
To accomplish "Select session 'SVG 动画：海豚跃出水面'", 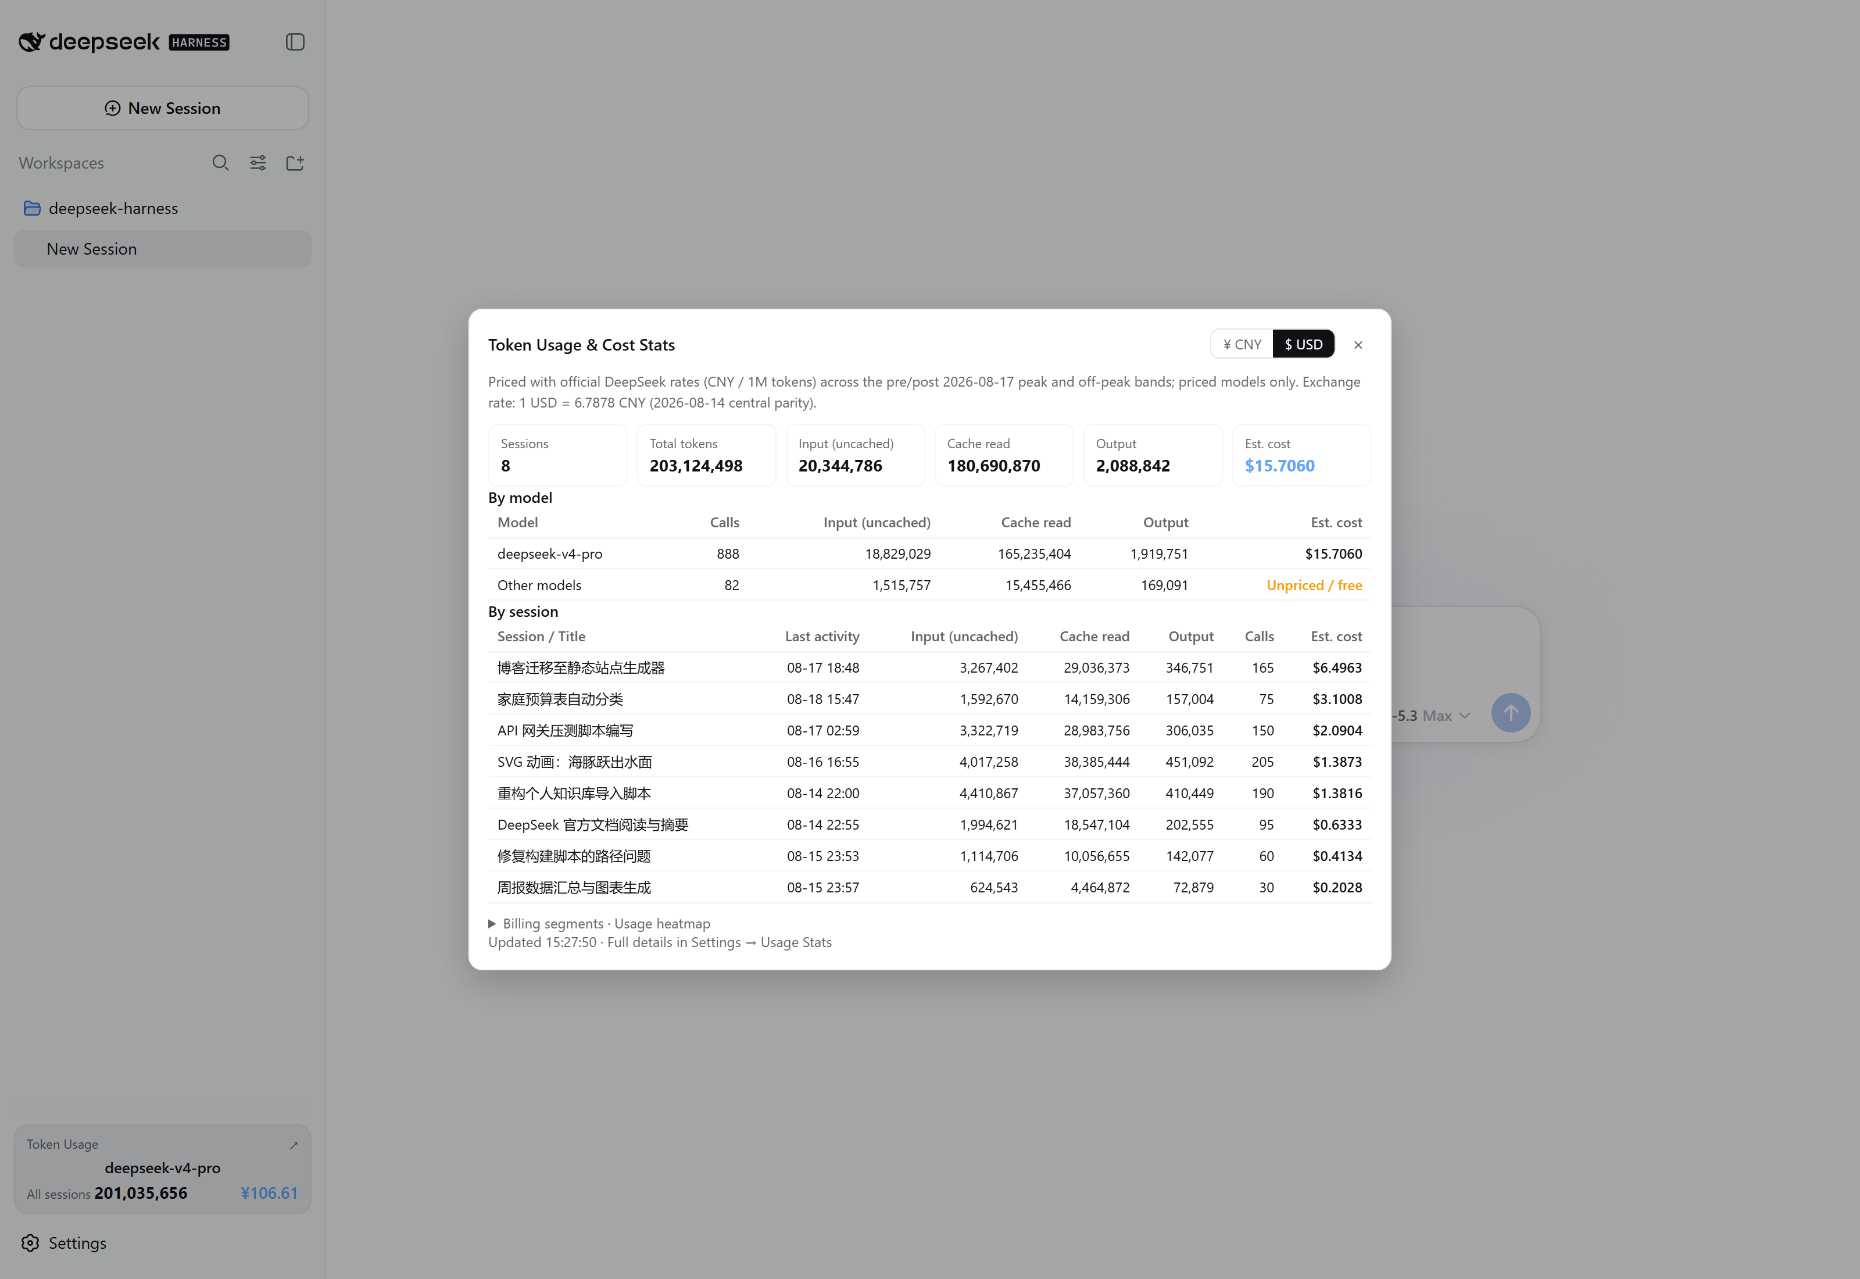I will pos(929,762).
